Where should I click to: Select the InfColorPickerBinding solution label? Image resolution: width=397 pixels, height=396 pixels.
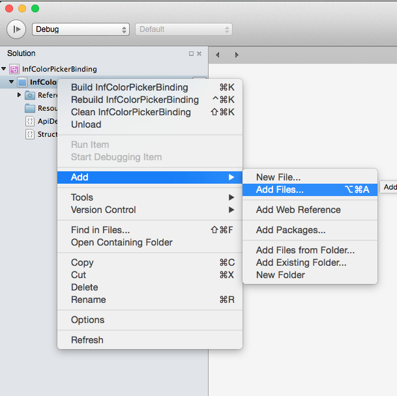[59, 69]
